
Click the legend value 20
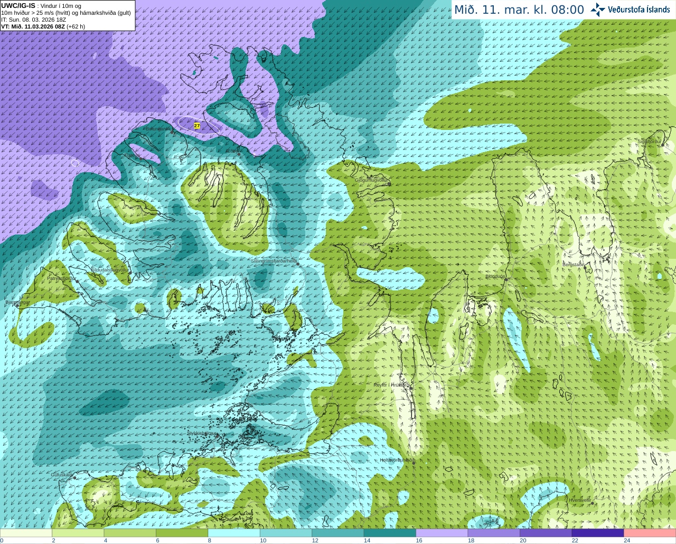(x=523, y=540)
